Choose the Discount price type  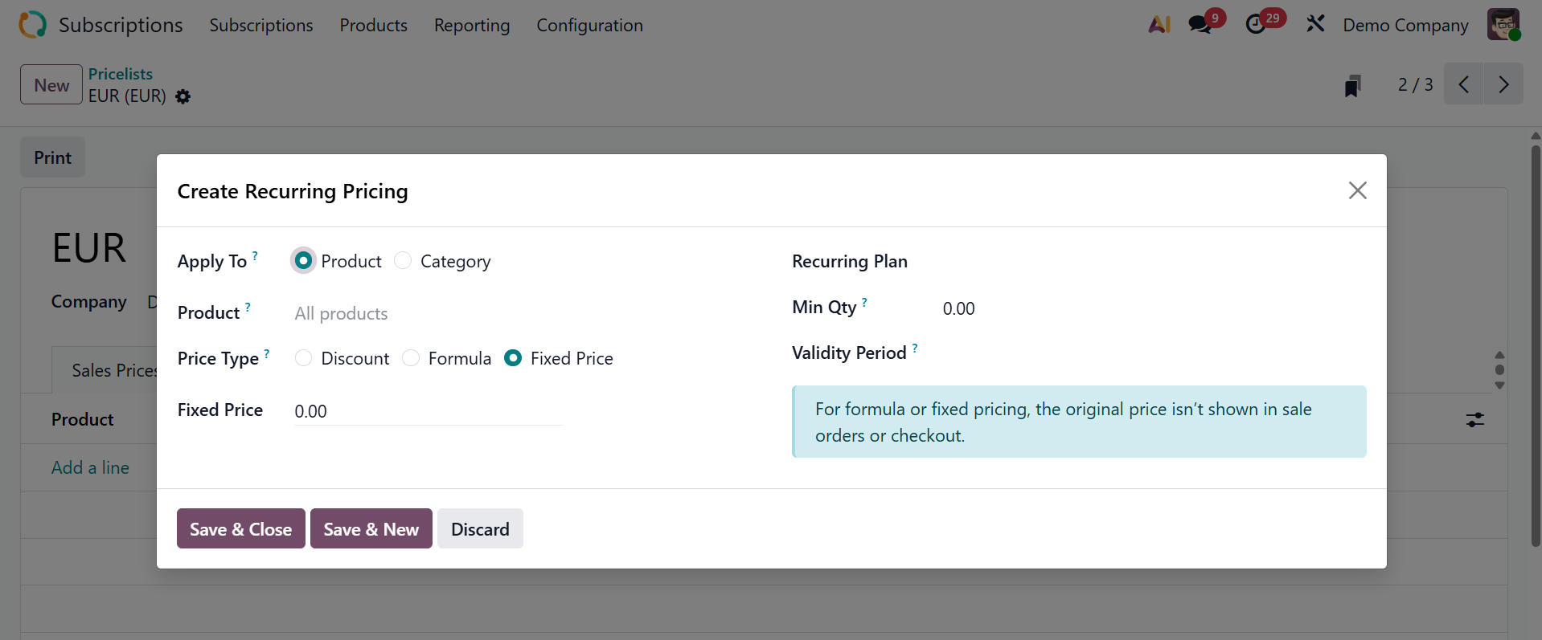[x=303, y=358]
